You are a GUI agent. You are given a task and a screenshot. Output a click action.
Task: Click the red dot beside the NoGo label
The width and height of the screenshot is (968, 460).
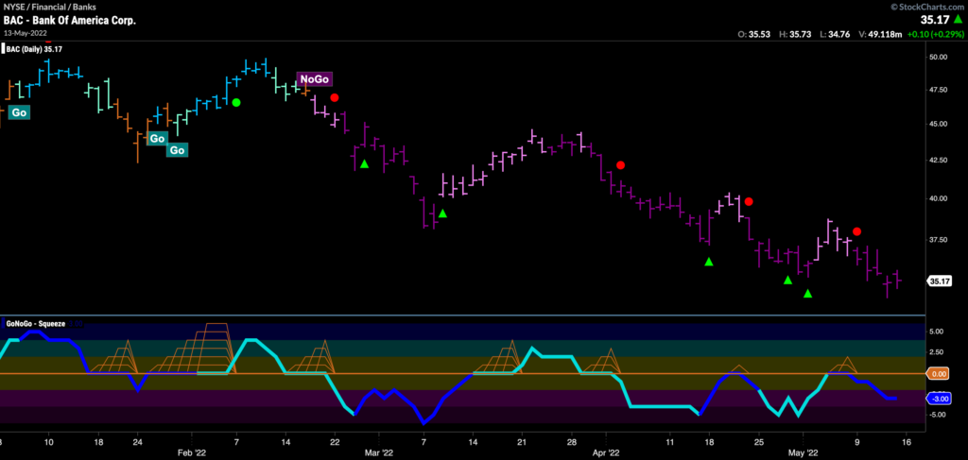tap(334, 97)
